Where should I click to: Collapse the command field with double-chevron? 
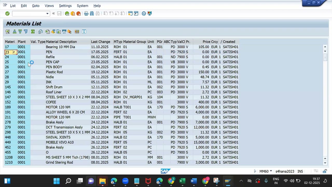53,14
